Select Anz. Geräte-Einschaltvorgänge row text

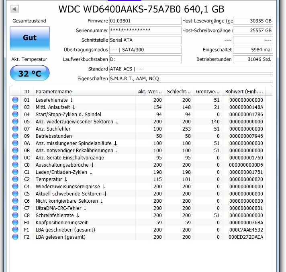[69, 158]
